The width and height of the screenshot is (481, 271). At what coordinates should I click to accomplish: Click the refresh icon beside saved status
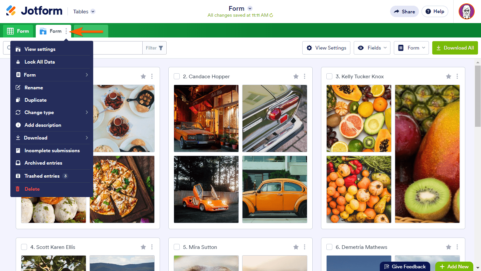click(271, 15)
